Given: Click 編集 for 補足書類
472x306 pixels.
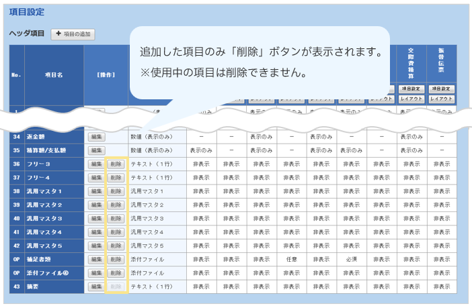Looking at the screenshot, I should (97, 260).
